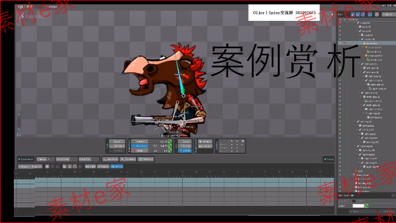396x223 pixels.
Task: Toggle Images compensation
Action: coord(205,146)
